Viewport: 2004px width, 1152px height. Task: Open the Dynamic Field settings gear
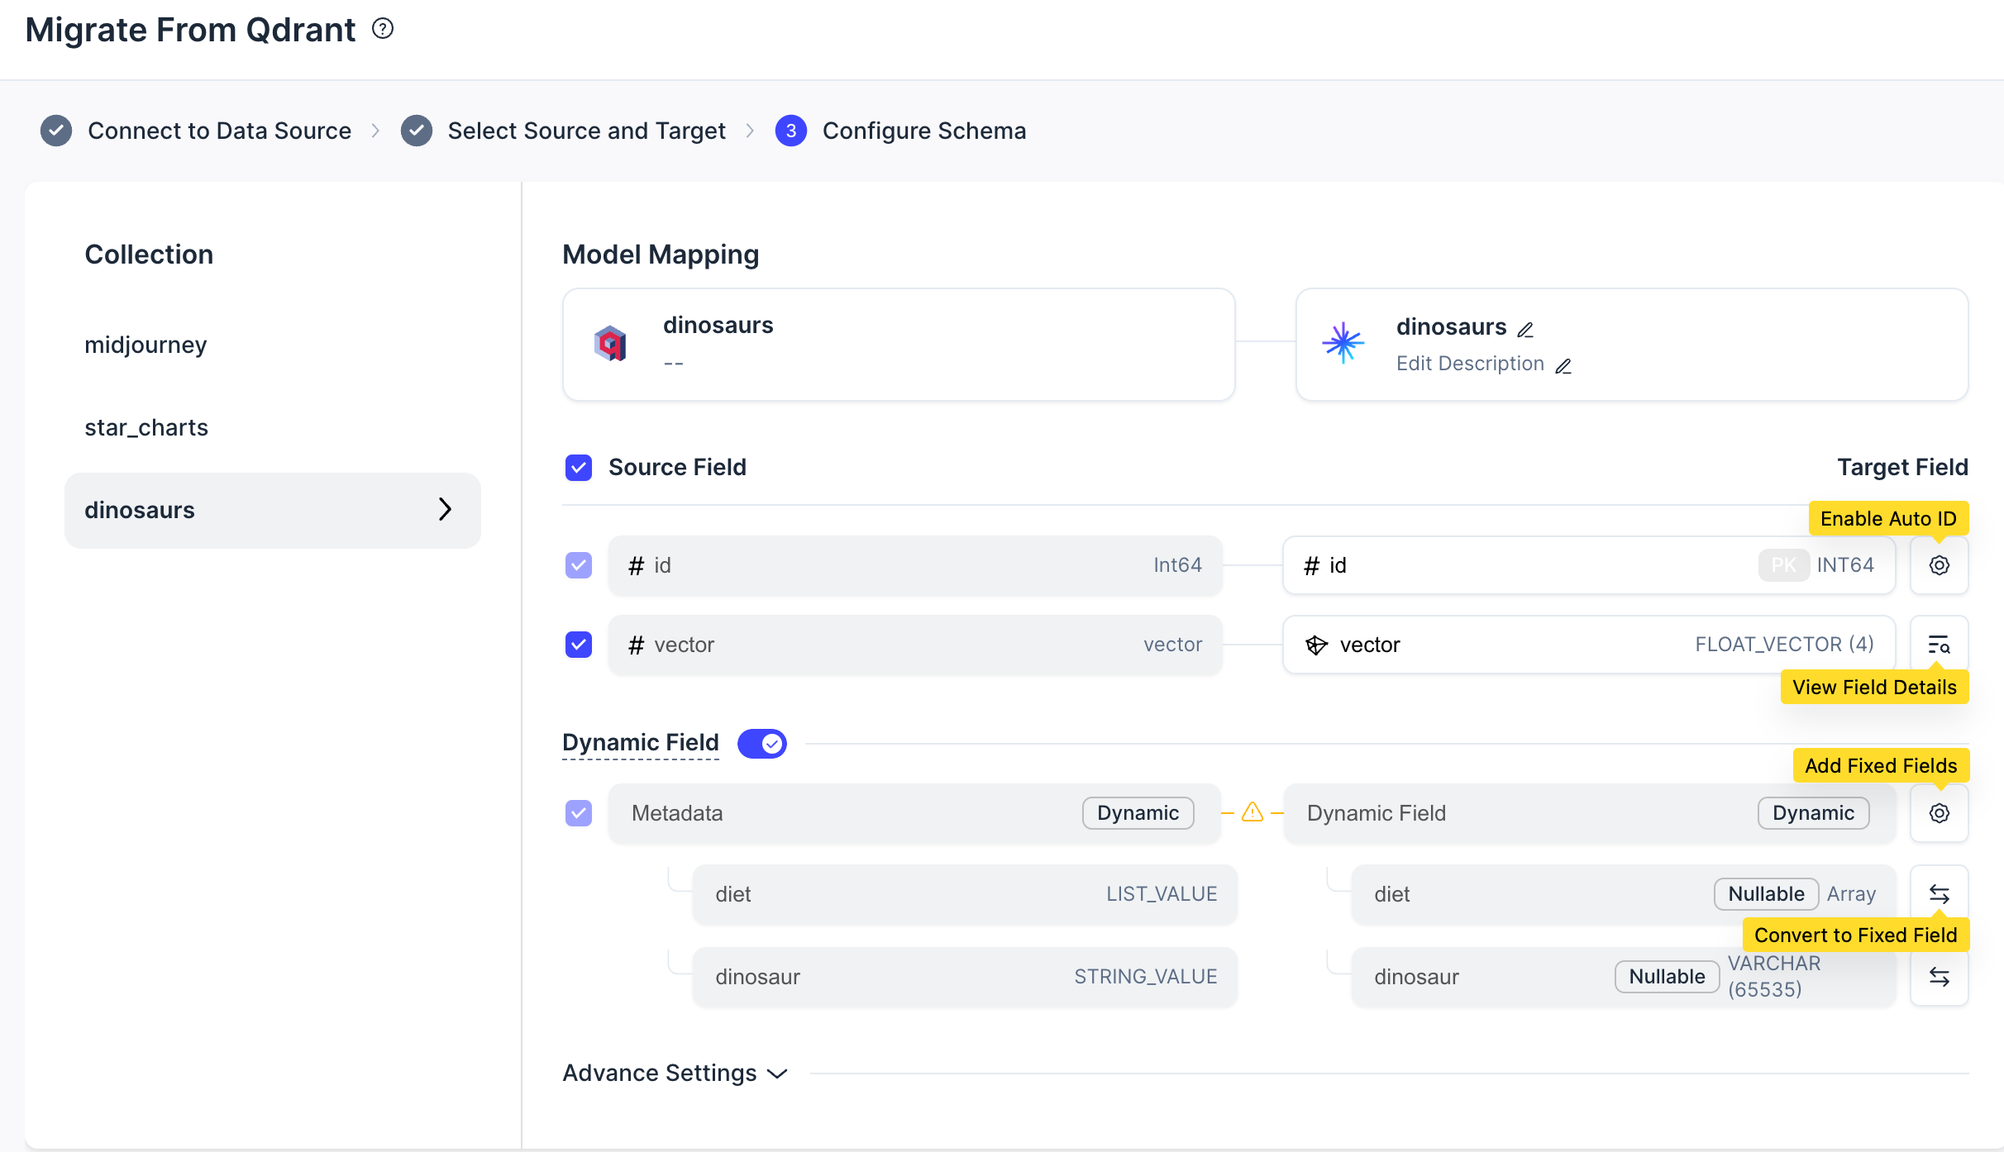pyautogui.click(x=1940, y=813)
